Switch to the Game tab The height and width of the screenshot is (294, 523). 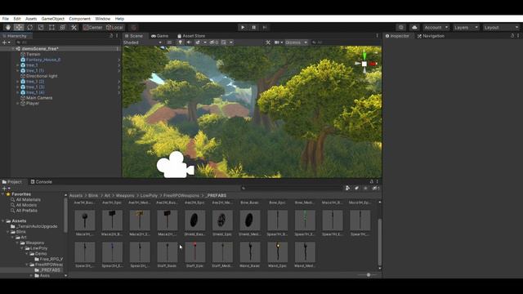160,36
